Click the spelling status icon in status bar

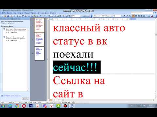pyautogui.click(x=73, y=102)
